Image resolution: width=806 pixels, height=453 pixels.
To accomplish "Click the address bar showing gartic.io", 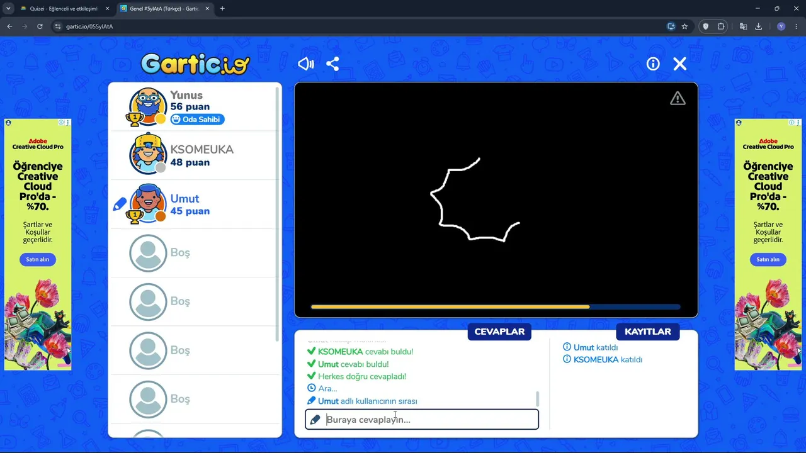I will pyautogui.click(x=359, y=26).
